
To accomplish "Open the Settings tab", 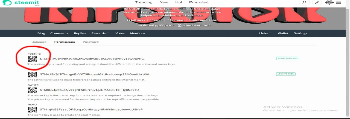I will 300,33.
